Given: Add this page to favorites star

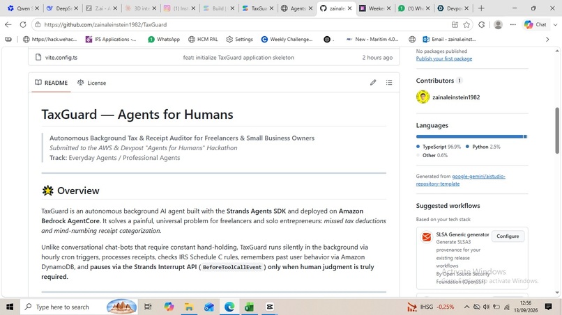Looking at the screenshot, I should 466,24.
